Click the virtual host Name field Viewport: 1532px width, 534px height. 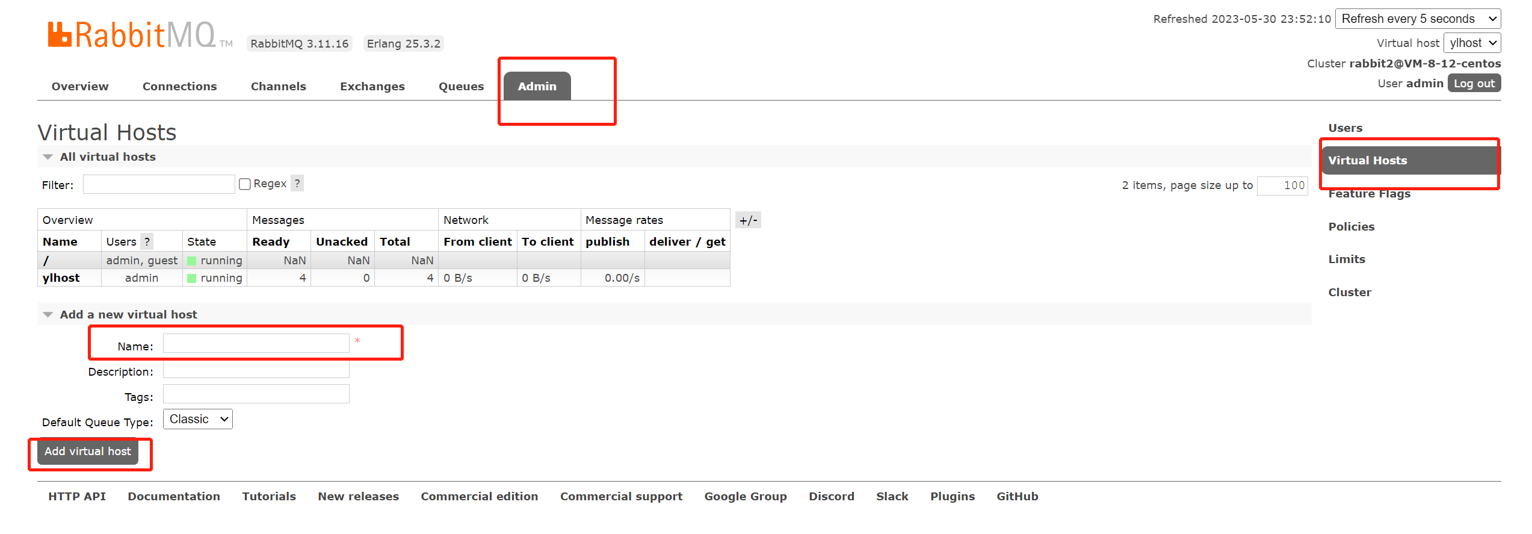(256, 343)
